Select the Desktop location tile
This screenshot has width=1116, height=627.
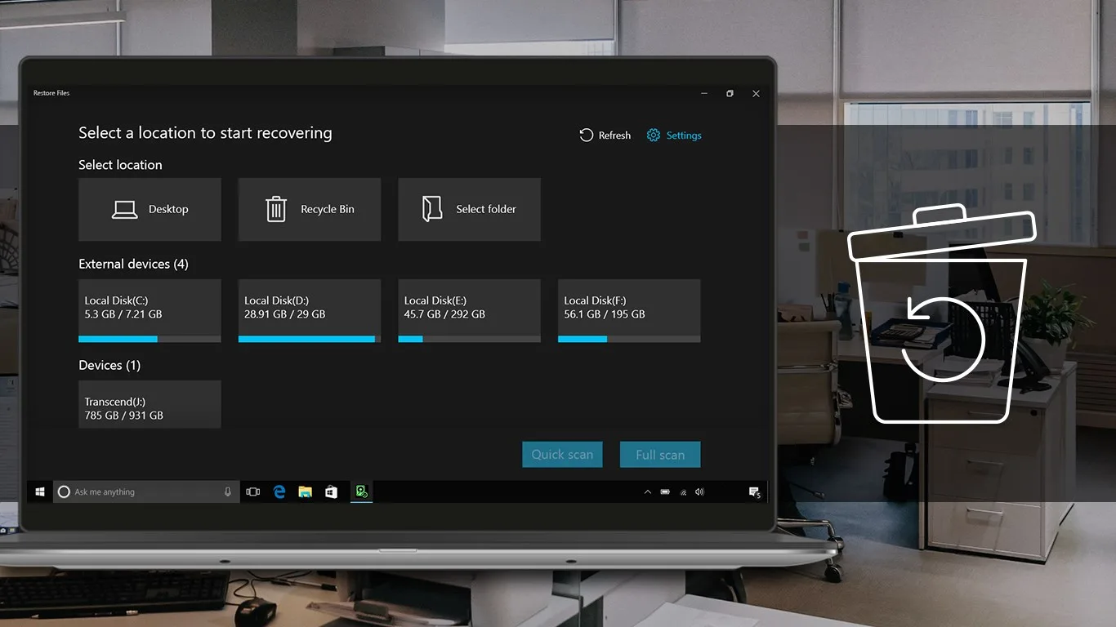click(x=150, y=209)
